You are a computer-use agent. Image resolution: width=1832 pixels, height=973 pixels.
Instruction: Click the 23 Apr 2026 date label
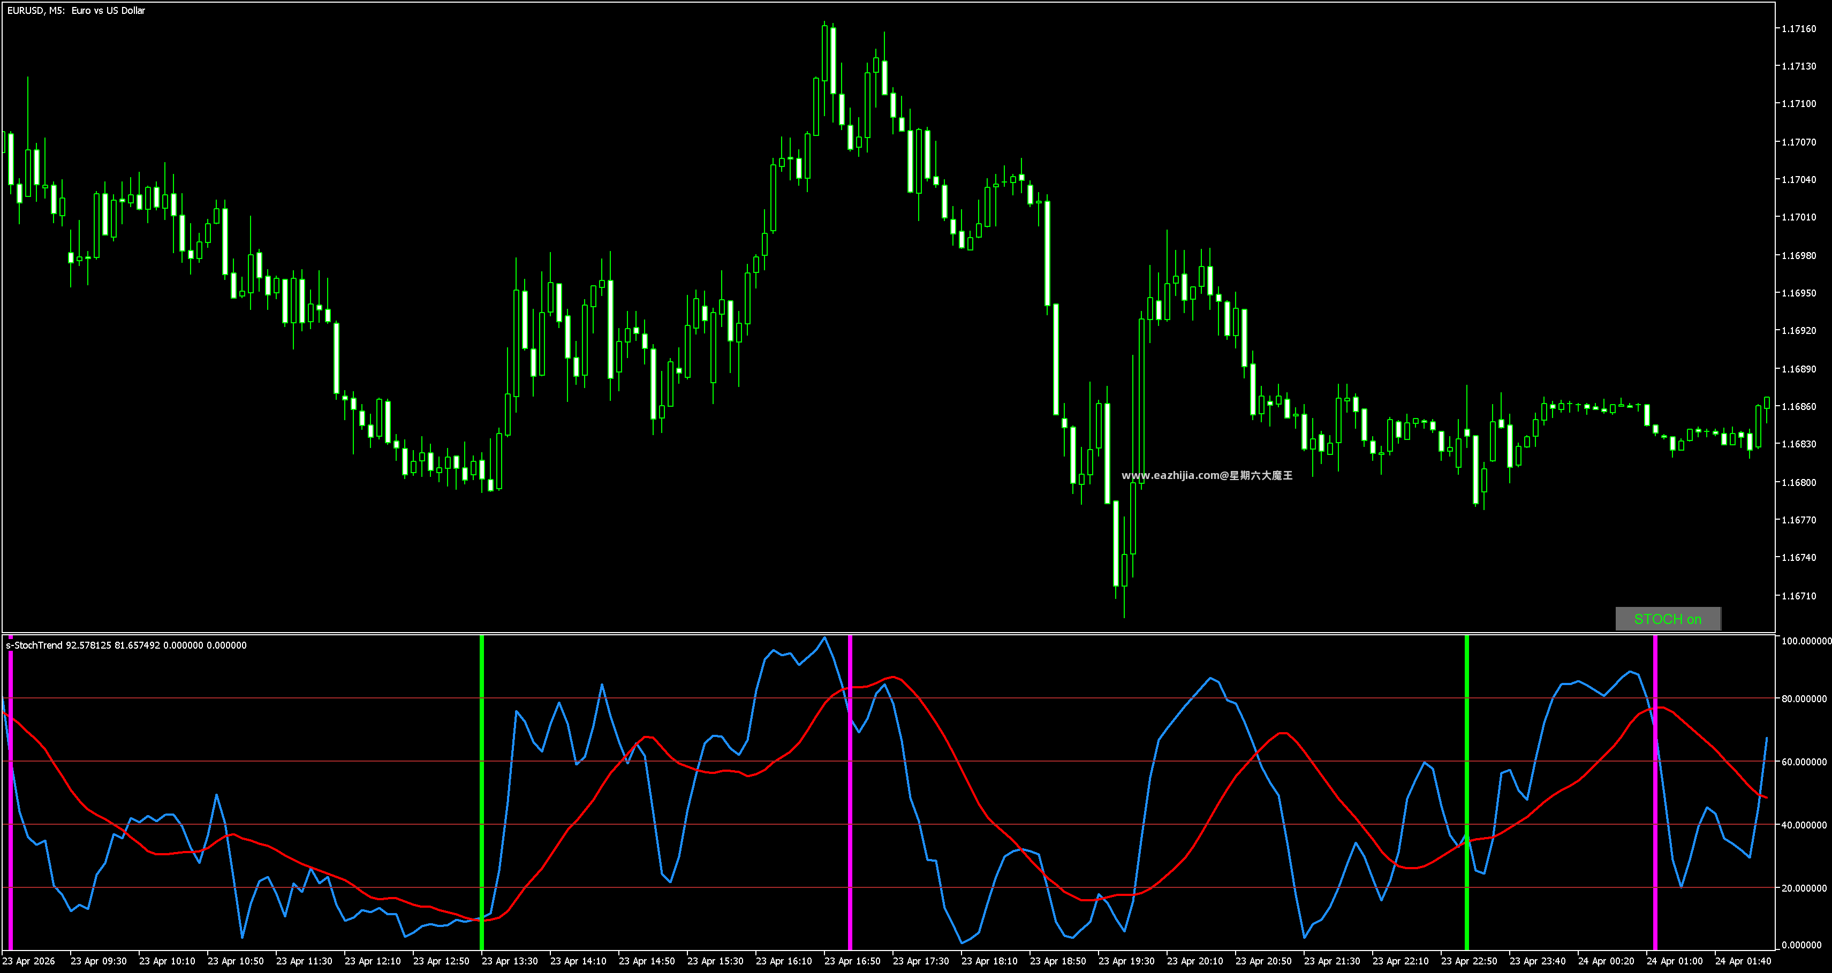[29, 962]
